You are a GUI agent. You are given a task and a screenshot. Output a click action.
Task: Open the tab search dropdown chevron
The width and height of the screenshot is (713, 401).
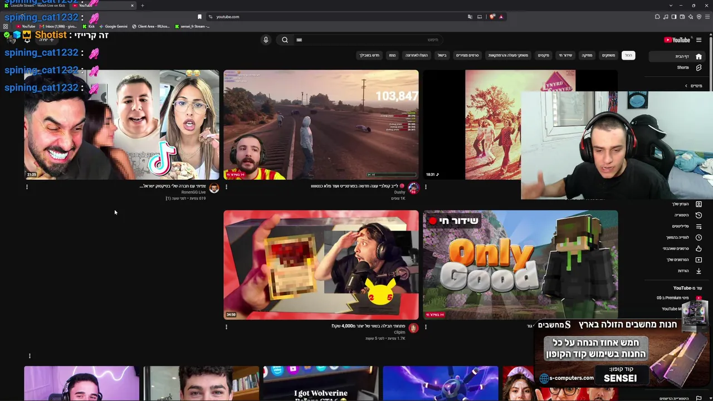(671, 6)
